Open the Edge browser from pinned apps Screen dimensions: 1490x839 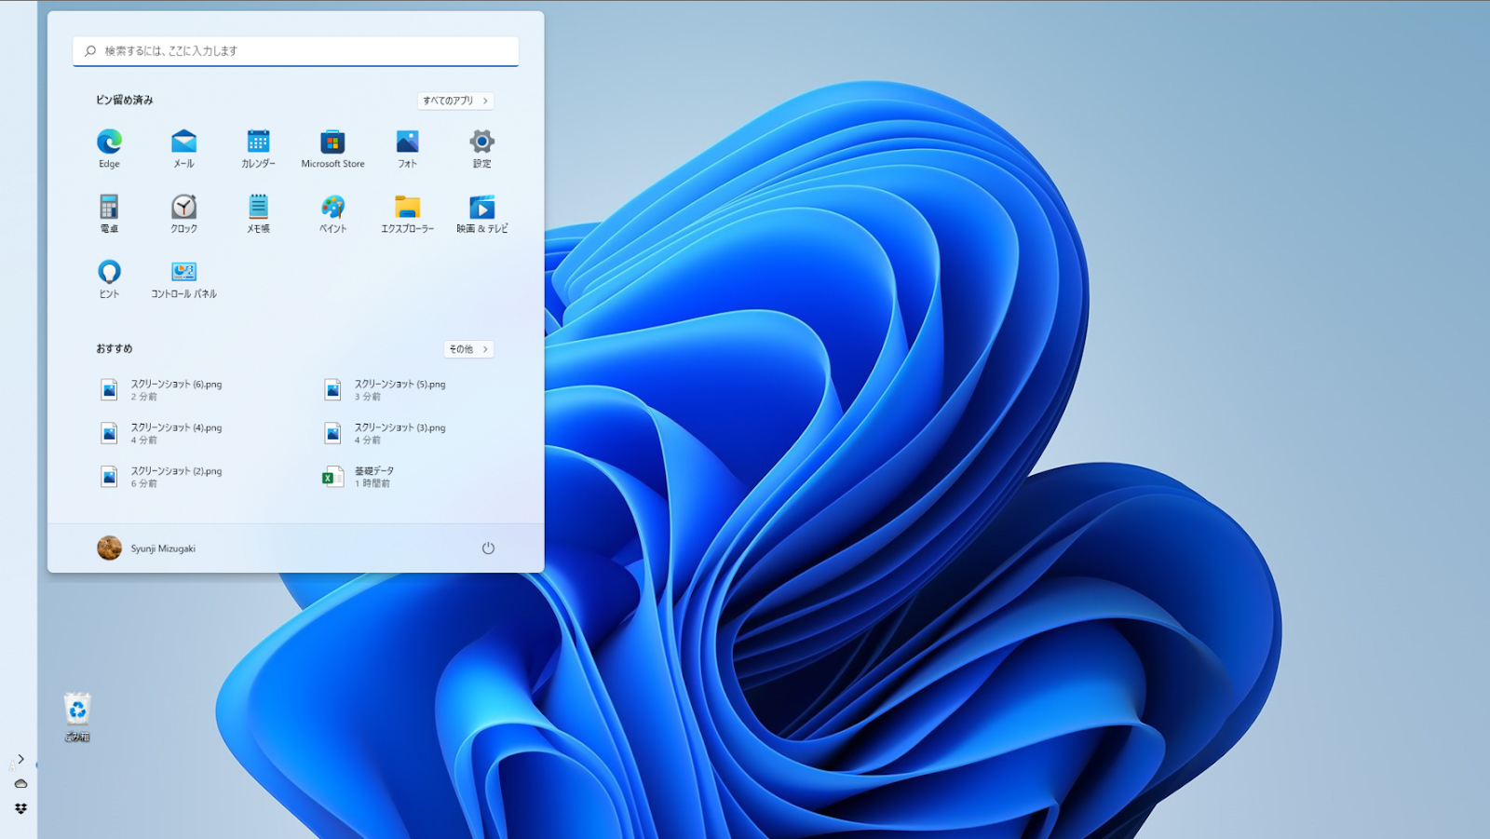coord(109,148)
